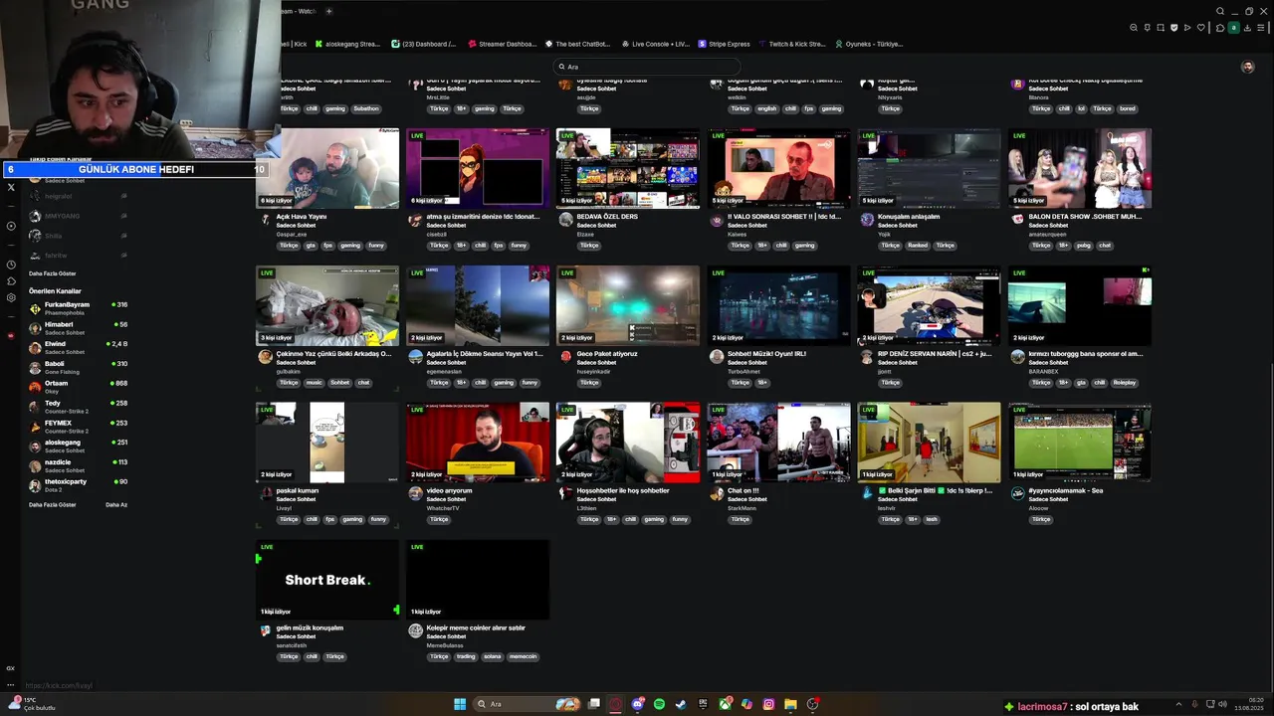This screenshot has width=1274, height=716.
Task: Open Gece Paket atıyoruz stream title
Action: (607, 353)
